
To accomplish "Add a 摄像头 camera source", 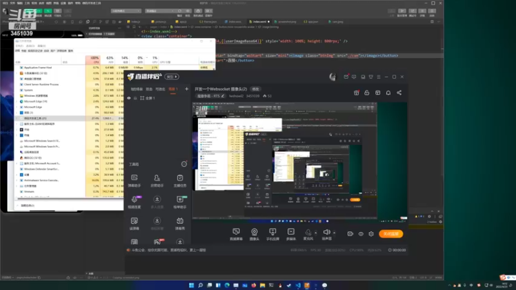I will 254,234.
